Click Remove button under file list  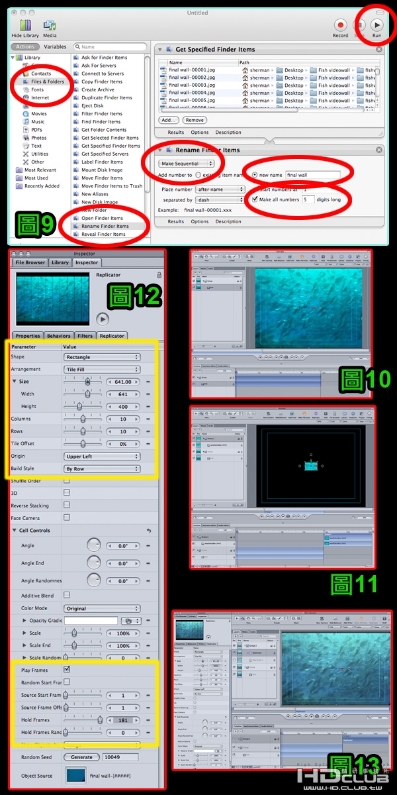tap(194, 120)
